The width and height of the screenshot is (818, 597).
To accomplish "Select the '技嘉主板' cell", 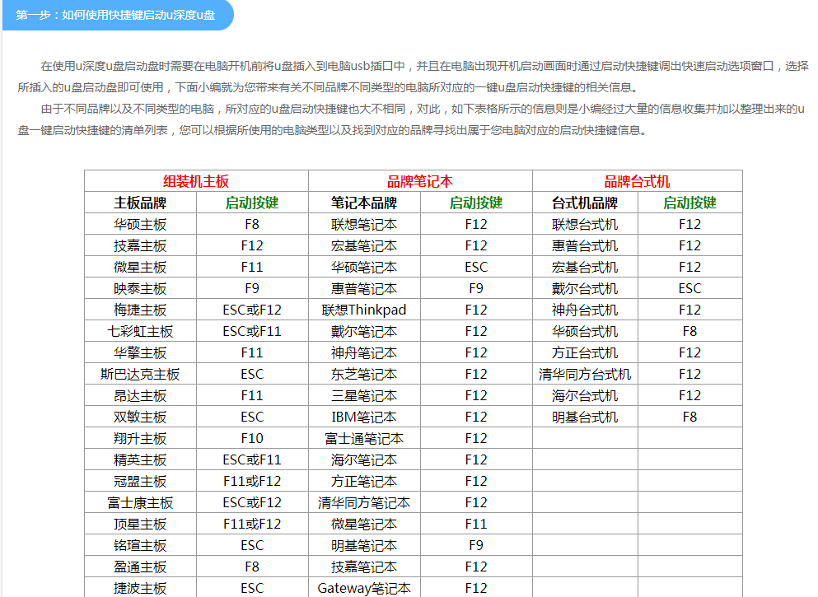I will pos(140,245).
